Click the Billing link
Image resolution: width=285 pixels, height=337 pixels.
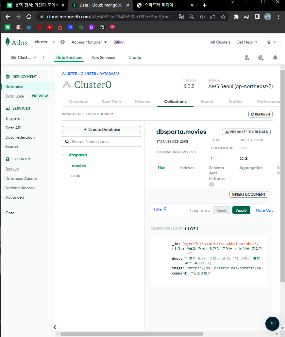coord(119,42)
